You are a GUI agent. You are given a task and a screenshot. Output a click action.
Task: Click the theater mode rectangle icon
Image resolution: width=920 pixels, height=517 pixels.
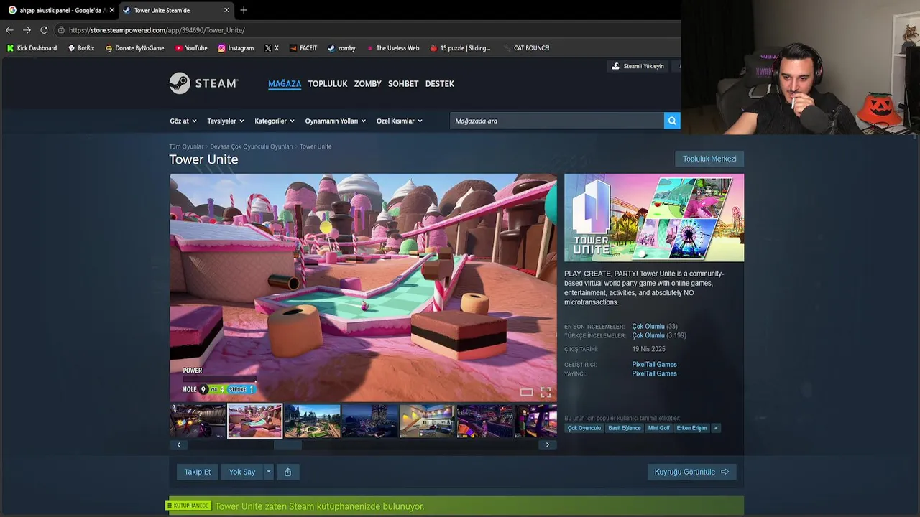[526, 392]
